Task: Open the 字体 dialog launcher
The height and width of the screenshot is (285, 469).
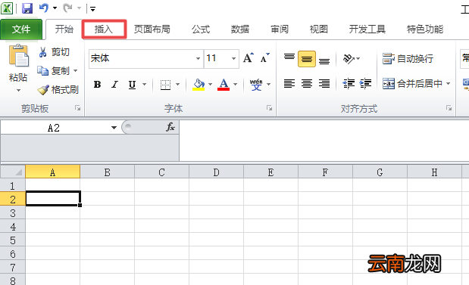Action: pyautogui.click(x=269, y=108)
